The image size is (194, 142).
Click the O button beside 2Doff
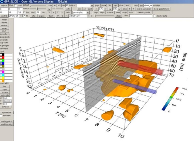(58, 16)
